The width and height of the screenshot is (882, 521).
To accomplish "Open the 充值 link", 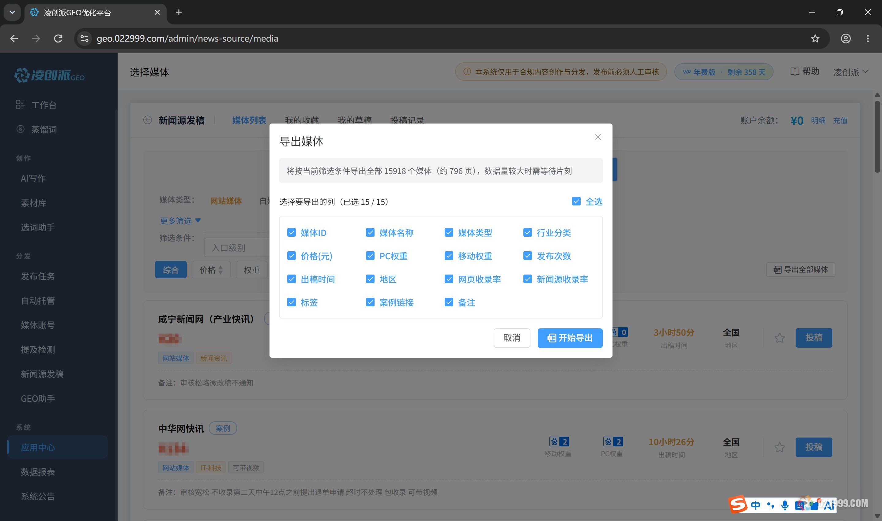I will coord(840,120).
